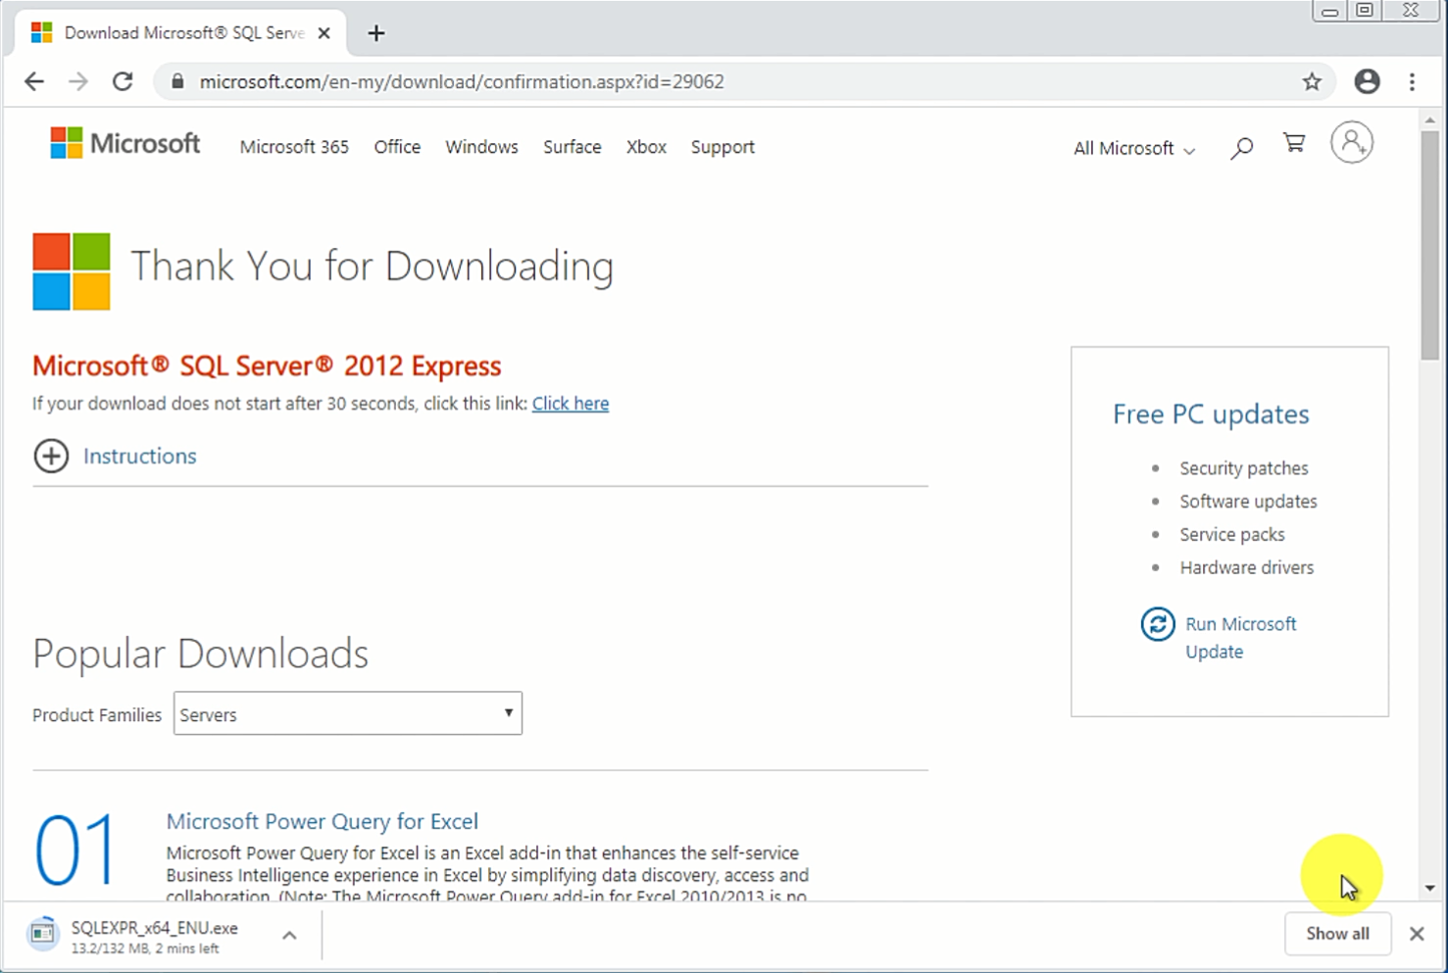Screen dimensions: 1448x973
Task: Minimize the Chrome window
Action: (1329, 11)
